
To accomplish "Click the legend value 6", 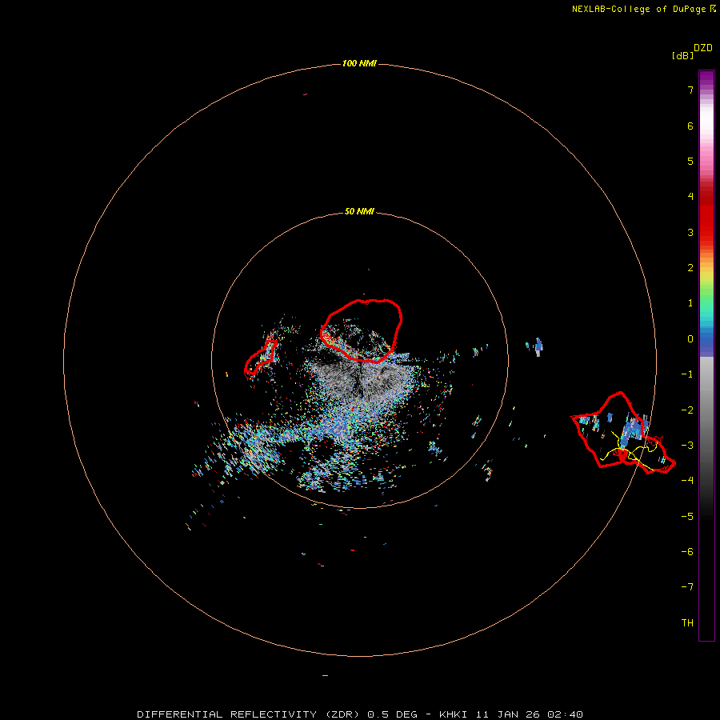I will (x=690, y=126).
